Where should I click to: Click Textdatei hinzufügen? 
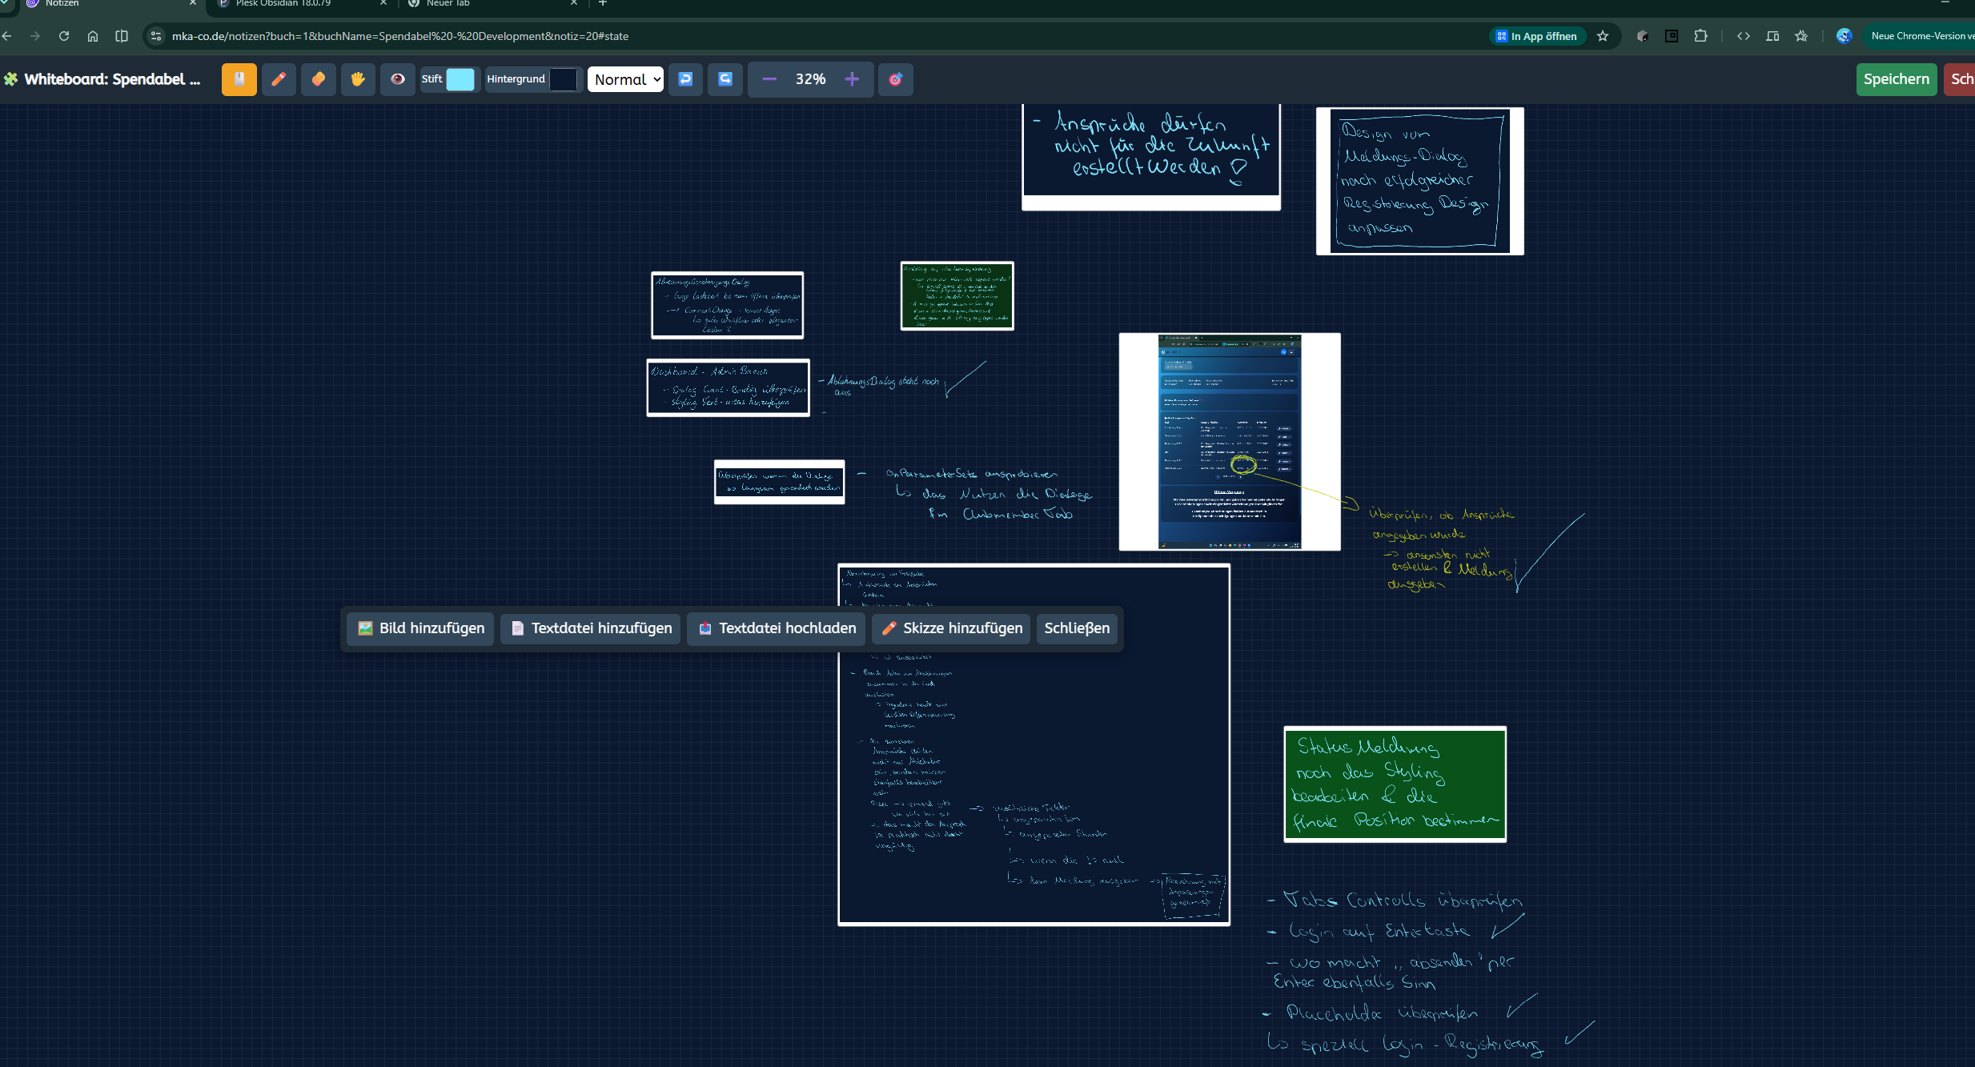coord(592,628)
